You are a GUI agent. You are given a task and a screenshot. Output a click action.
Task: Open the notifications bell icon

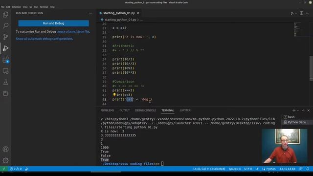point(308,169)
